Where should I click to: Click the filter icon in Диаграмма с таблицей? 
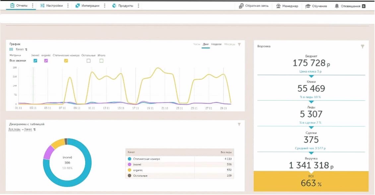239,124
